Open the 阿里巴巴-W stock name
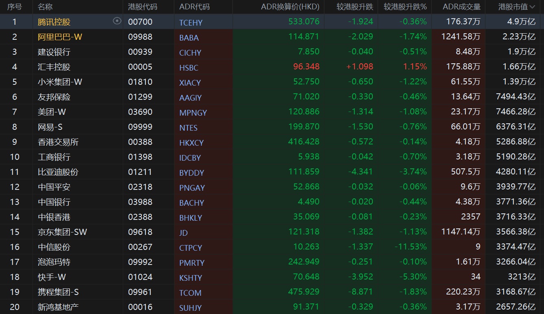Screen dimensions: 544x314 click(x=60, y=37)
